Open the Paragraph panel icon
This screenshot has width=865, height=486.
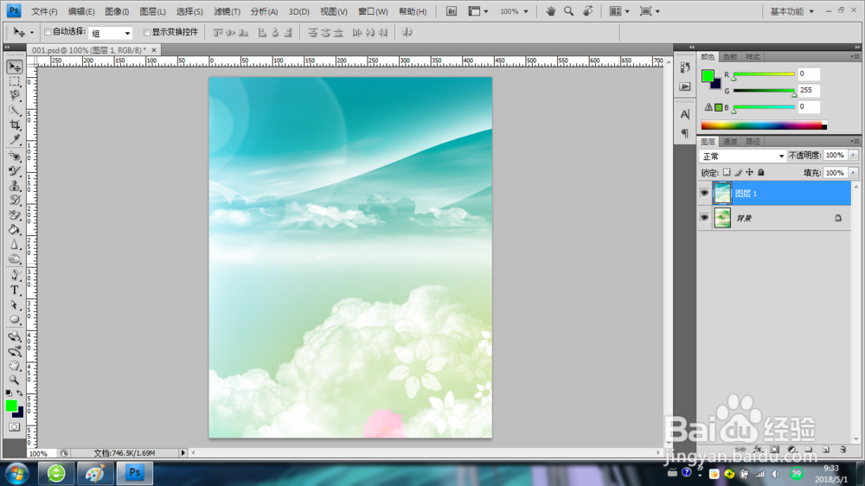(684, 133)
